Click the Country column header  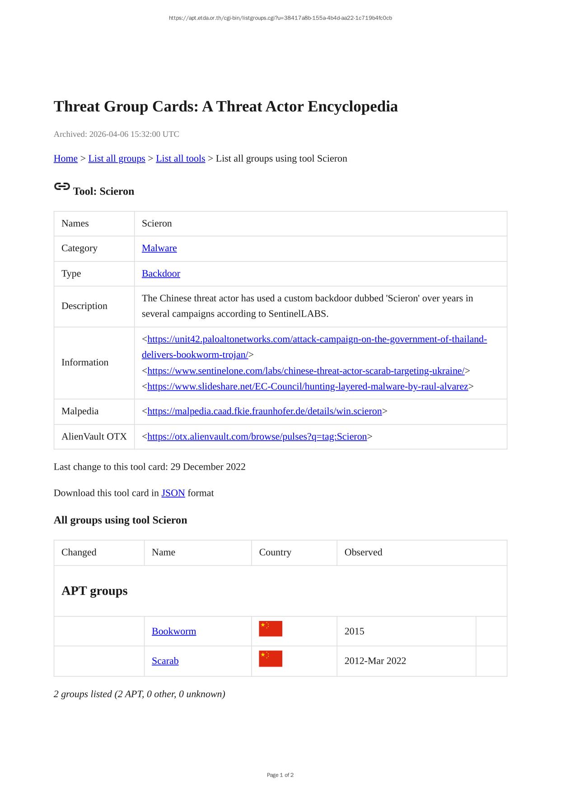[275, 552]
